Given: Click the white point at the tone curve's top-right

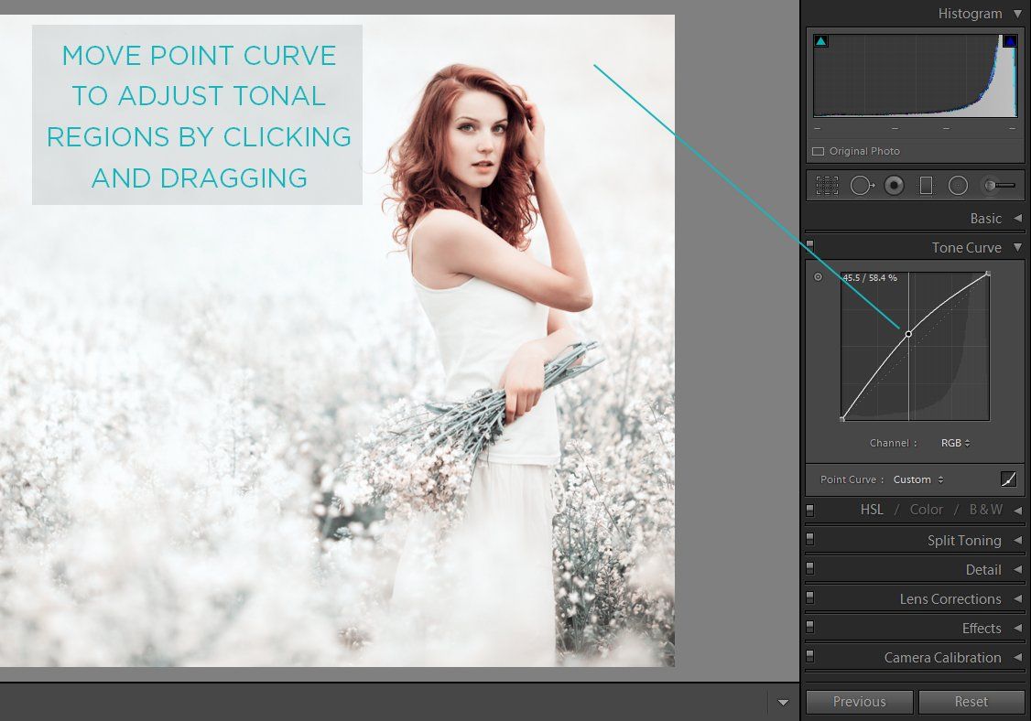Looking at the screenshot, I should coord(988,274).
